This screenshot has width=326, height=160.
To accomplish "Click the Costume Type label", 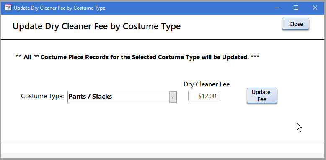I will [42, 96].
